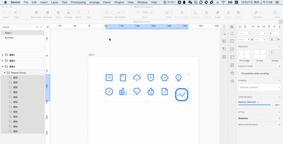Click the Scale toolbar tool
This screenshot has width=283, height=144.
tap(218, 12)
